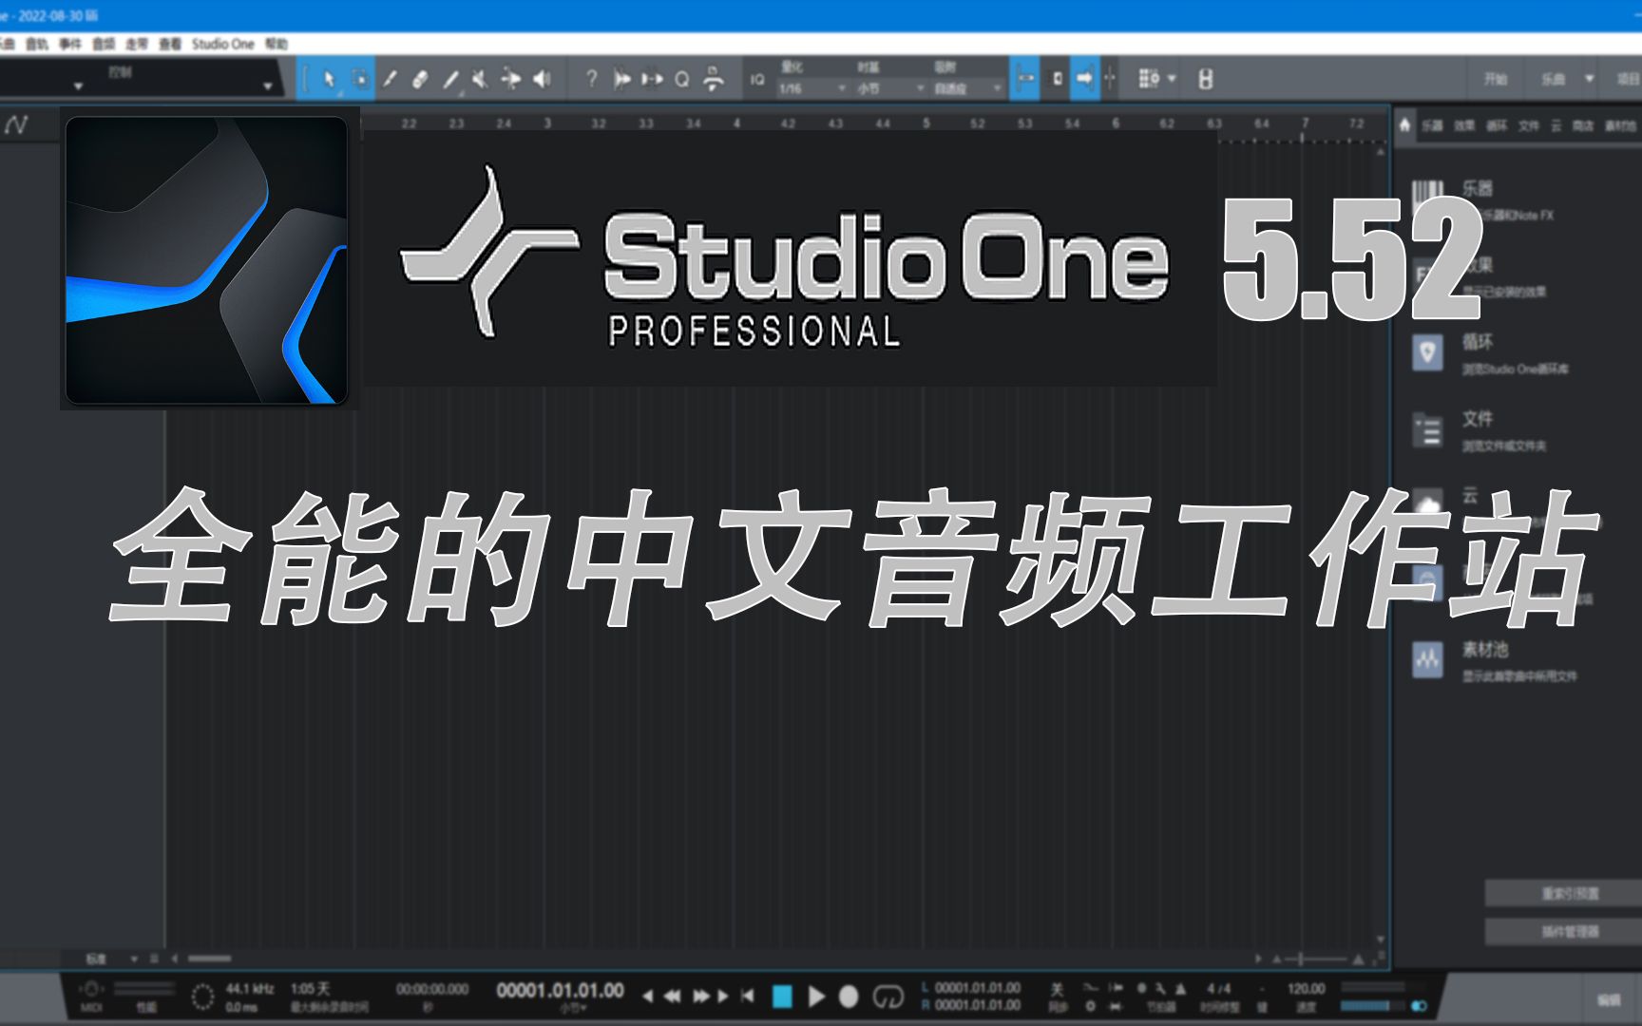Viewport: 1642px width, 1026px height.
Task: Switch to browser 循环 tab
Action: click(x=1497, y=125)
